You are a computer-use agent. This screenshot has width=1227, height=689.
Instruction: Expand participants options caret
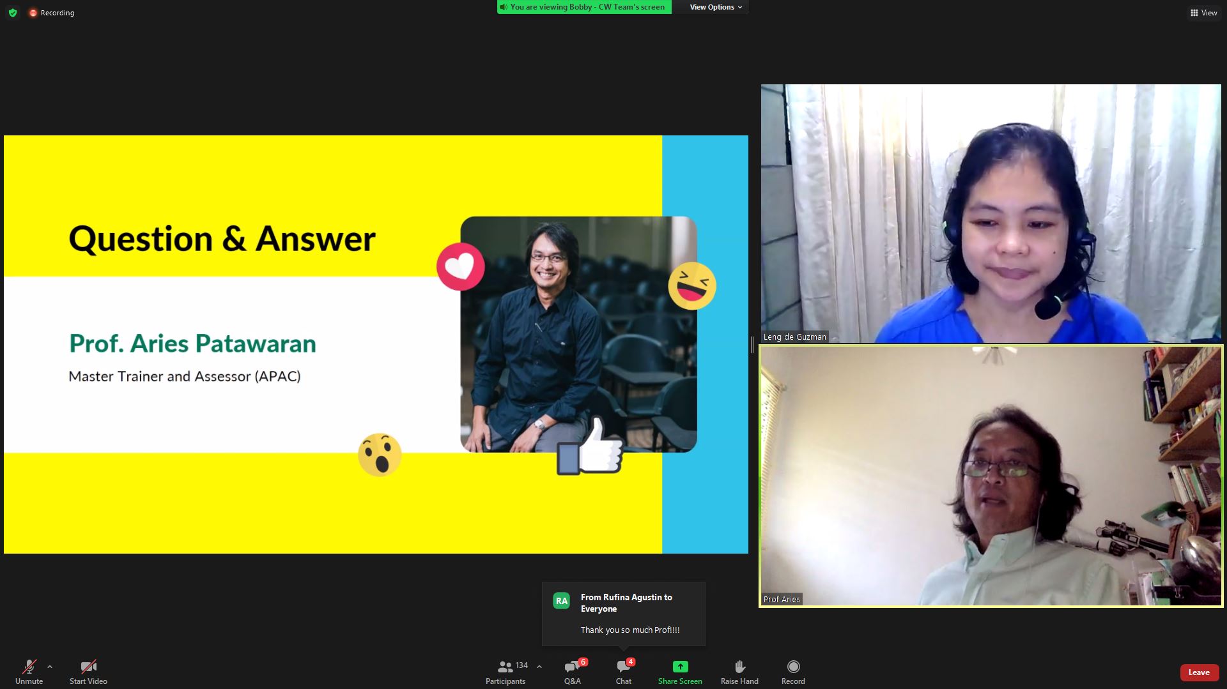click(539, 667)
